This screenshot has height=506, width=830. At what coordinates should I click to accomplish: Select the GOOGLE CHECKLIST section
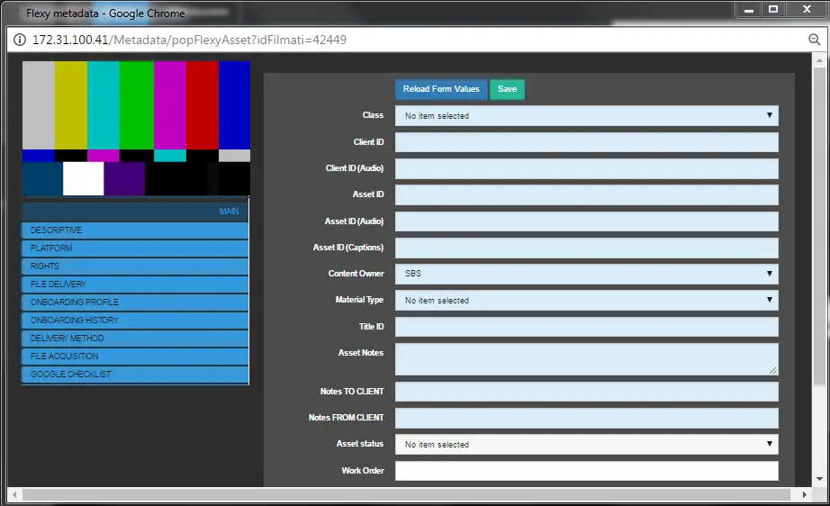pyautogui.click(x=135, y=375)
